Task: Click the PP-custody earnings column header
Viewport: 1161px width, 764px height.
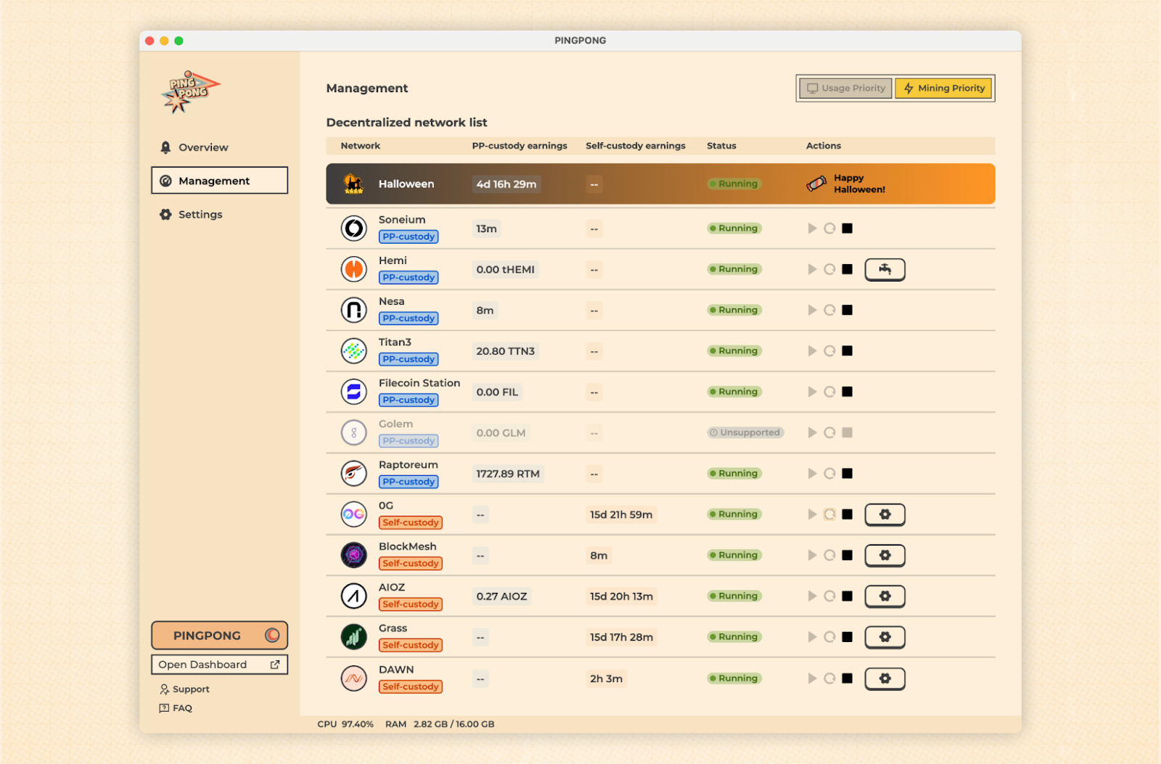Action: 520,146
